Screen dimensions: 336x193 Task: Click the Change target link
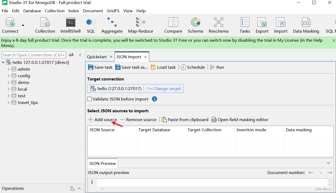click(164, 88)
